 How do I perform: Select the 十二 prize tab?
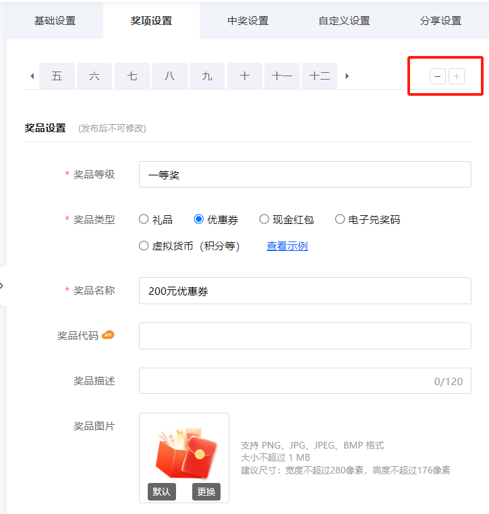[x=320, y=76]
